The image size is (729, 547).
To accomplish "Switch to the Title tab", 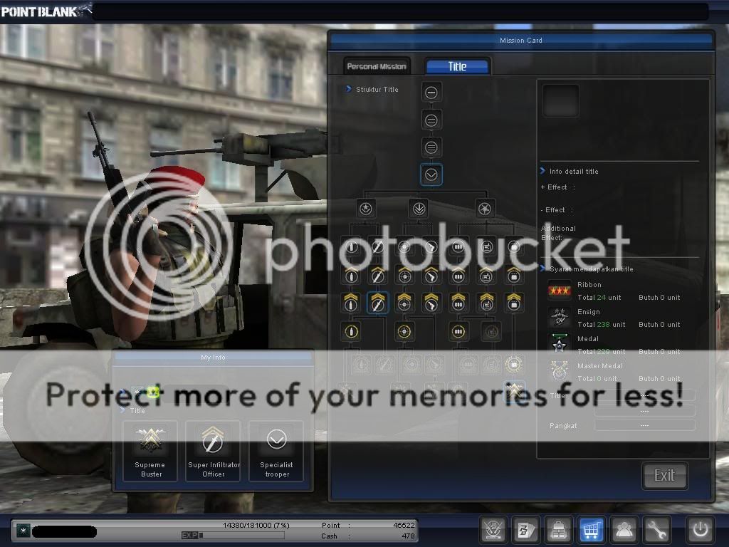I will (x=458, y=66).
